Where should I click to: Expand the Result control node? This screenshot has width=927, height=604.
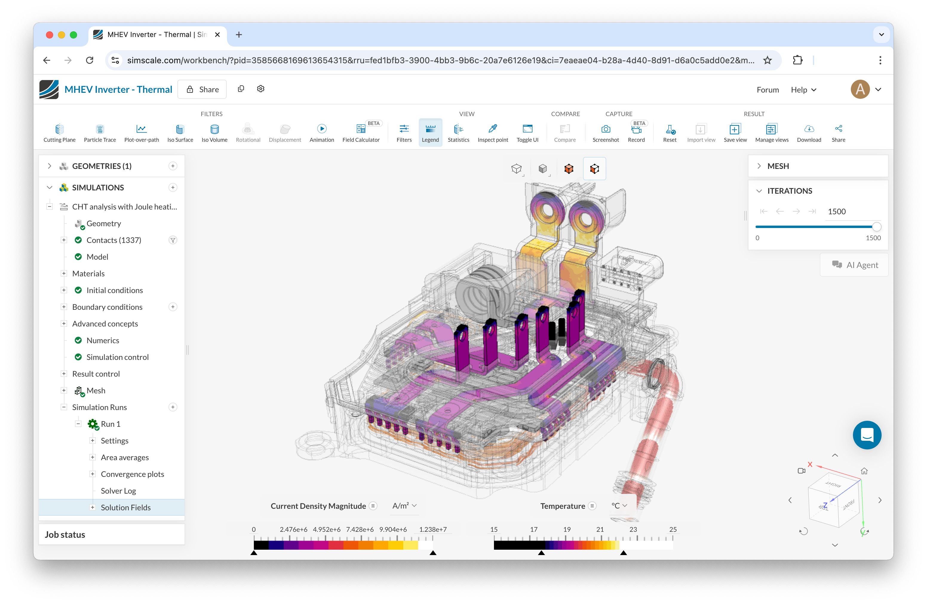coord(64,374)
